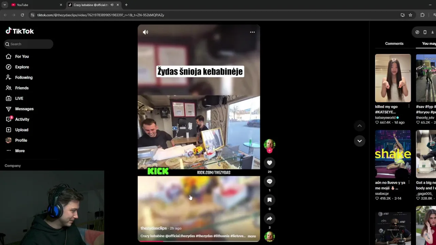Click the Company footer heading
The height and width of the screenshot is (245, 436).
coord(13,166)
